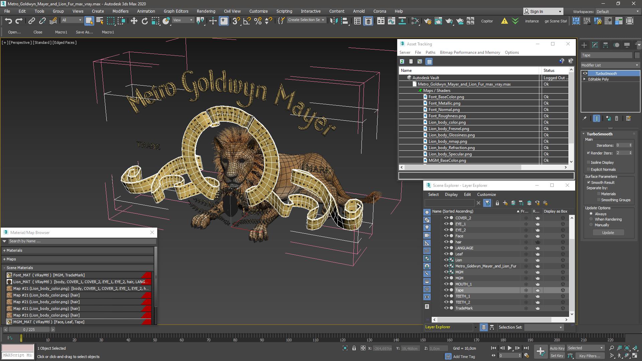Open the Create Selection Set dropdown
The width and height of the screenshot is (642, 361).
306,20
